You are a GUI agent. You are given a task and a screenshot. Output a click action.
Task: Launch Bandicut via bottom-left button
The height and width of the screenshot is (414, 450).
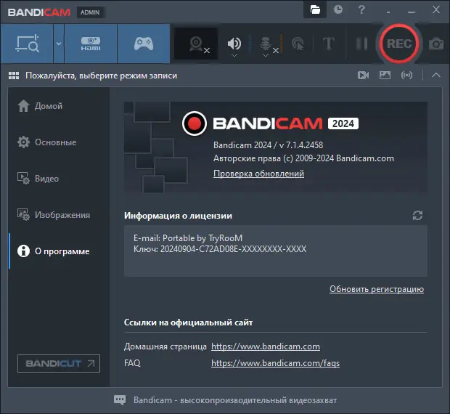point(59,363)
